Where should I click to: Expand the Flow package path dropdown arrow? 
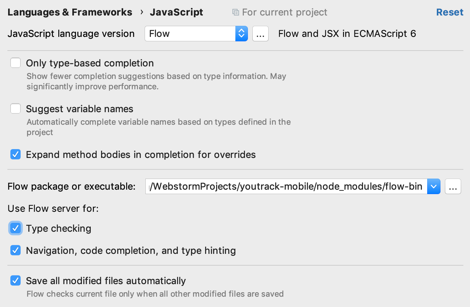tap(433, 187)
